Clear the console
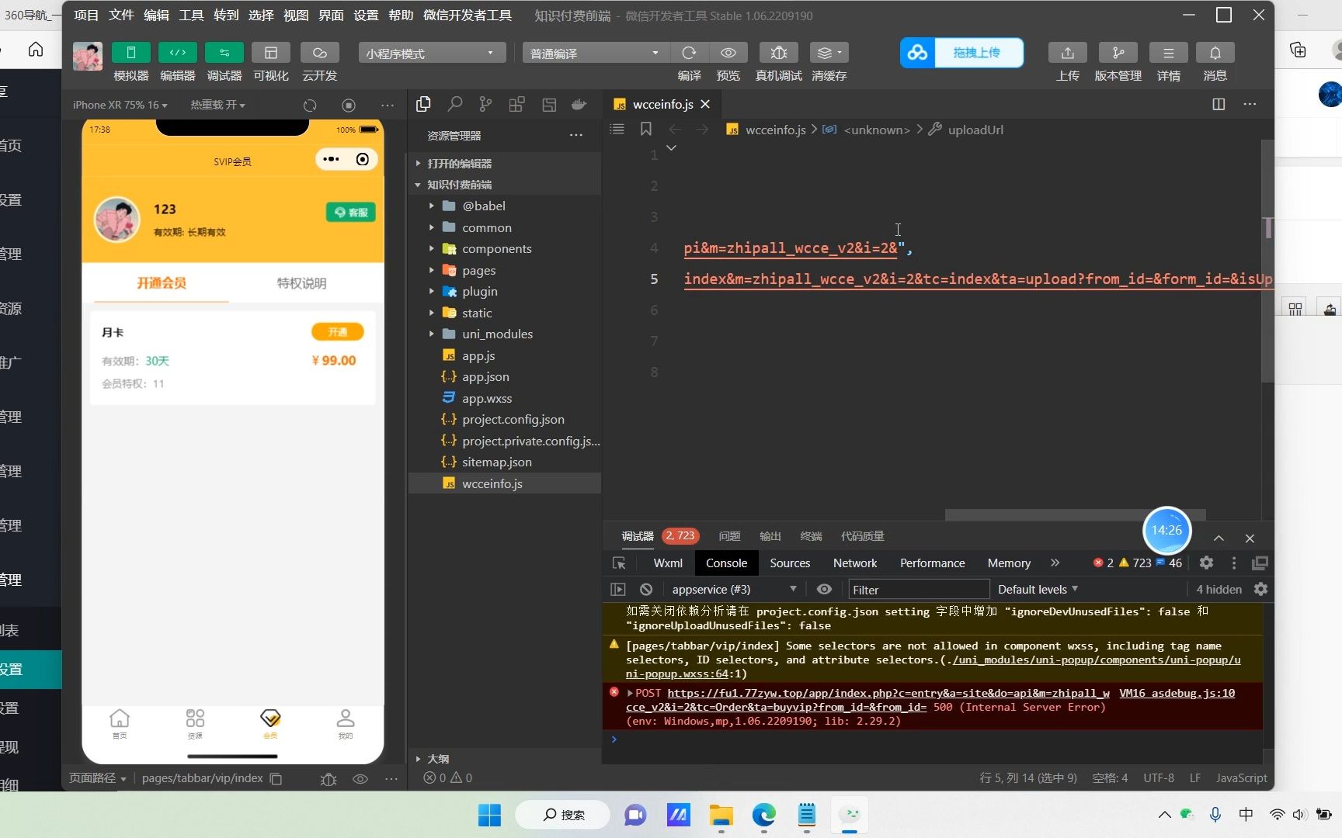Image resolution: width=1342 pixels, height=838 pixels. coord(646,589)
